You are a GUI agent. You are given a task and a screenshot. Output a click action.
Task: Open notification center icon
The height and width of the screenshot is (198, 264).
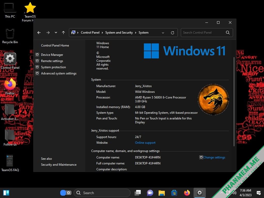tap(258, 193)
